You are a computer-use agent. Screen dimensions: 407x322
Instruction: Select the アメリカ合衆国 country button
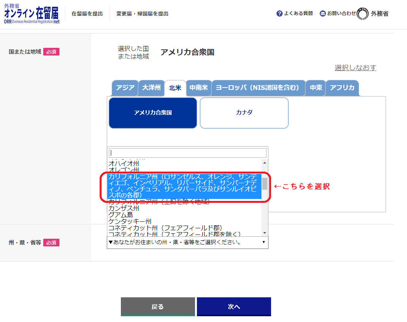click(153, 113)
